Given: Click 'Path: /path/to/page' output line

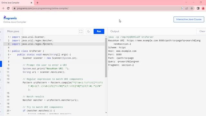Looking at the screenshot, I should (121, 58).
